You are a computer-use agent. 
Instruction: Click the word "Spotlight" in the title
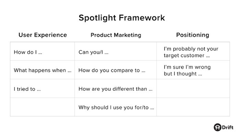tap(97, 18)
